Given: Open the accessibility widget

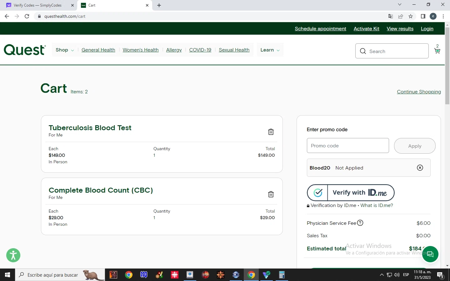Looking at the screenshot, I should point(13,255).
